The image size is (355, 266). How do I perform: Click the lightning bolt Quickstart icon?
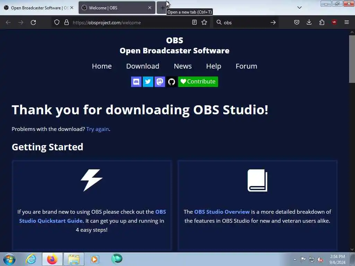(92, 180)
